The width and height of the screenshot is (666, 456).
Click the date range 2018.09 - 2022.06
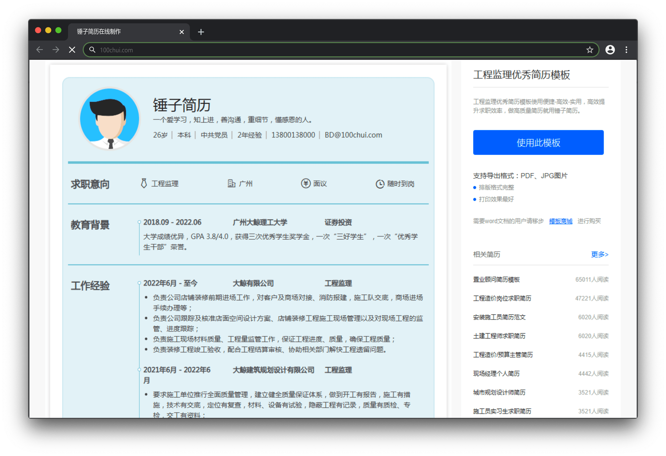coord(172,222)
